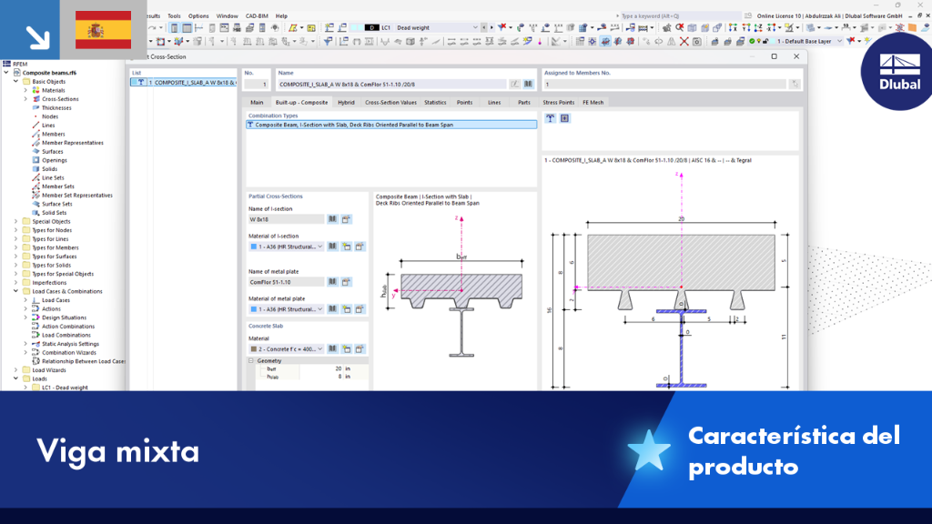Expand Special Objects tree node
This screenshot has height=524, width=932.
(16, 221)
